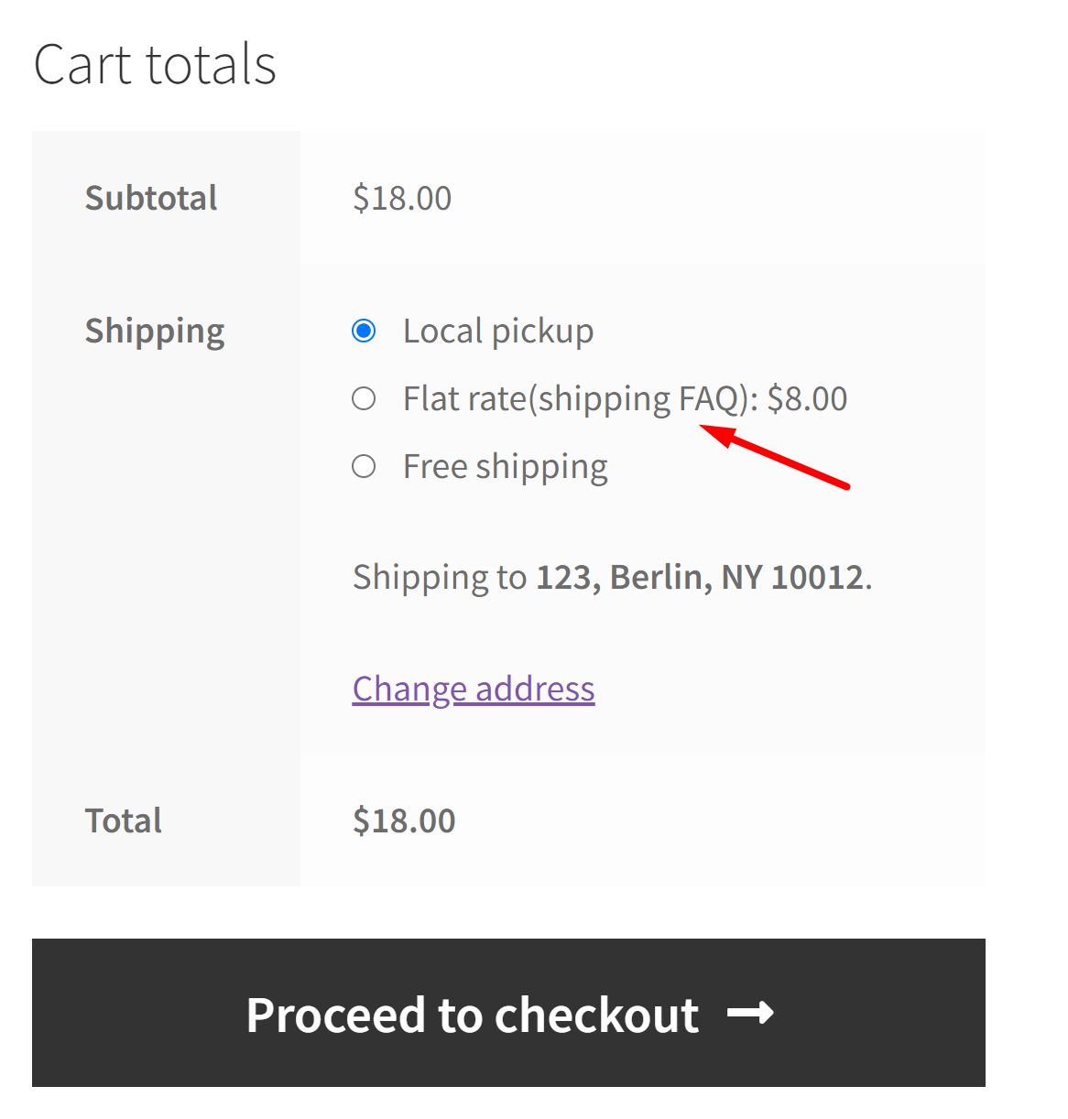Click the $18.00 subtotal amount
Viewport: 1068px width, 1119px height.
[x=402, y=198]
